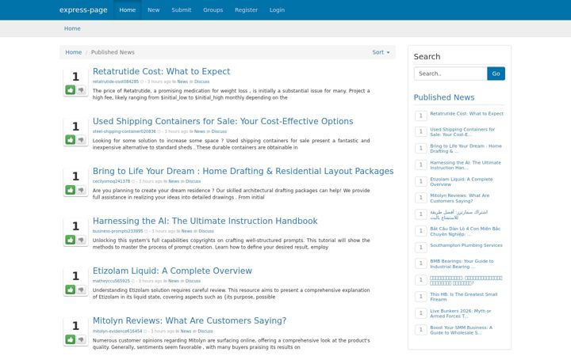Open the Home navigation tab
Viewport: 571px width, 356px height.
tap(128, 9)
